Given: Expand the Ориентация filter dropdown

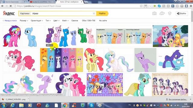Looking at the screenshot, I should (x=37, y=21).
